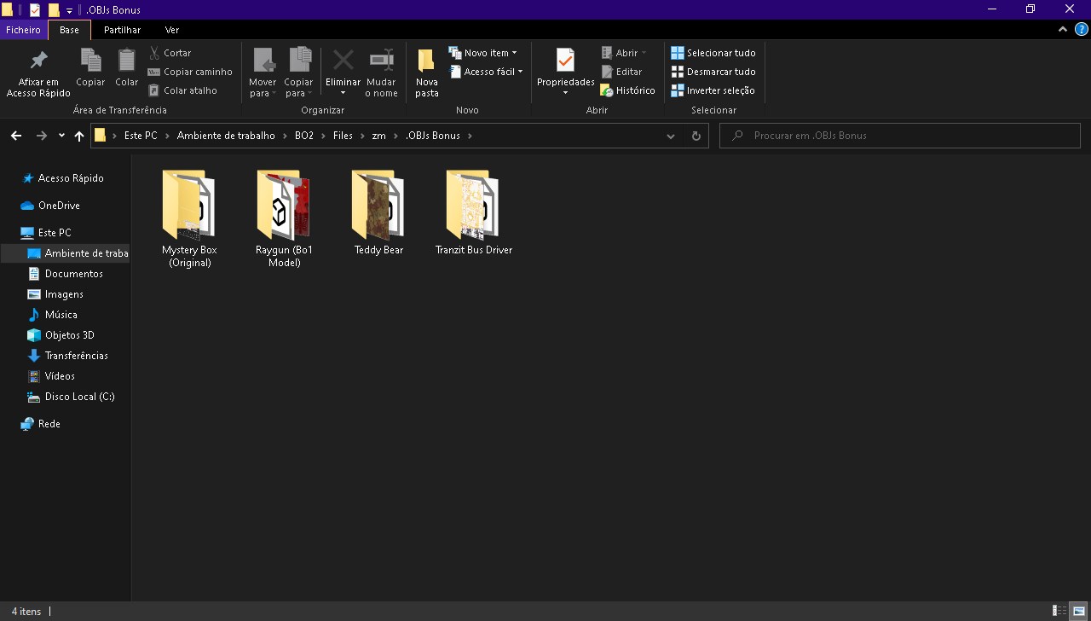Open the address bar history dropdown
The height and width of the screenshot is (621, 1091).
click(671, 136)
